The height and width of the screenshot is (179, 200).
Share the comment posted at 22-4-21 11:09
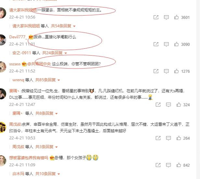point(158,165)
